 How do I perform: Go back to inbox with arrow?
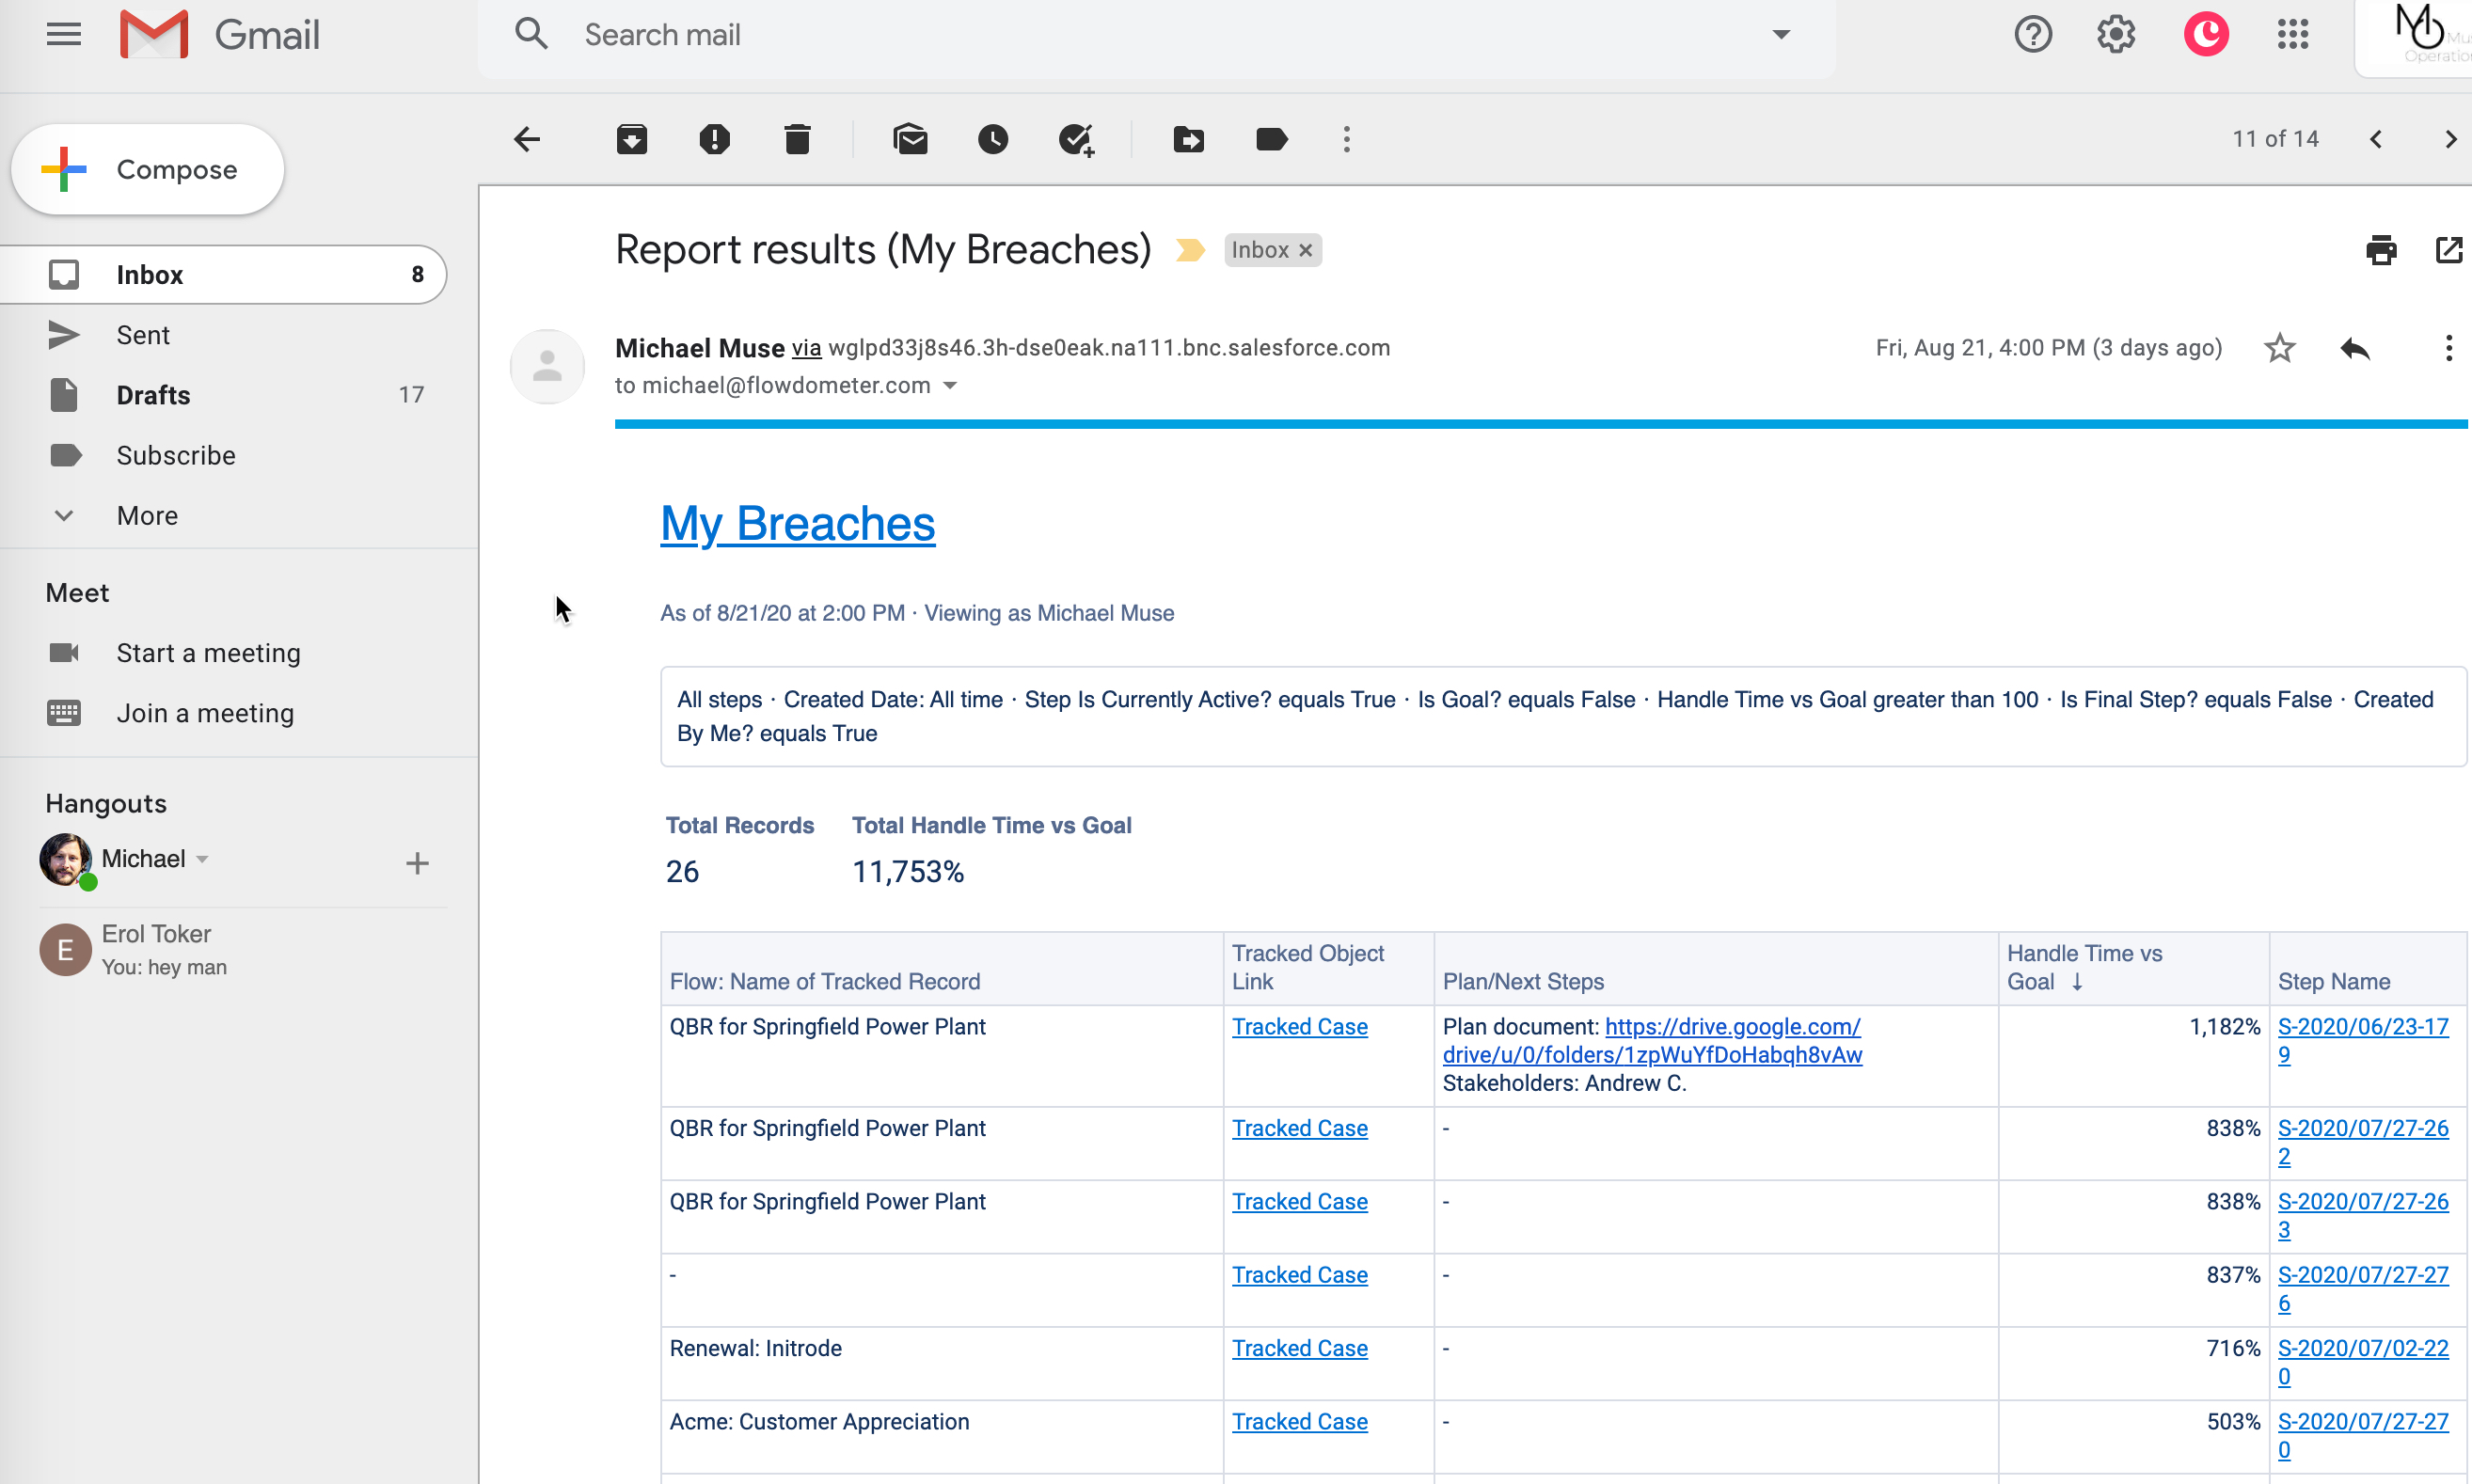click(527, 139)
